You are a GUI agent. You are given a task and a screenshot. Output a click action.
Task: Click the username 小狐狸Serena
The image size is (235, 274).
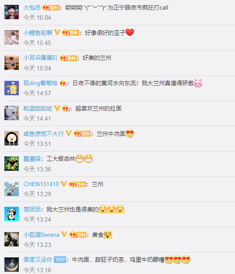pos(42,235)
